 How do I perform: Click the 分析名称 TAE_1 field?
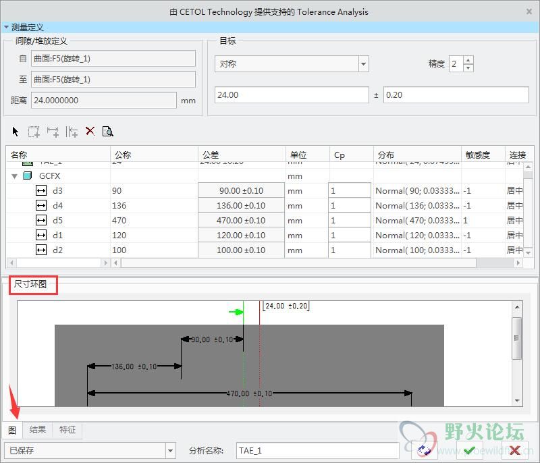point(317,450)
